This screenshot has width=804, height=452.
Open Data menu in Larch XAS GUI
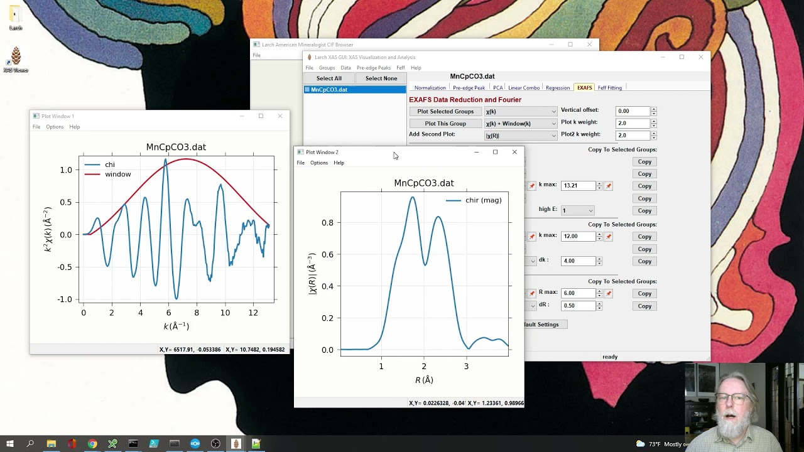[345, 68]
